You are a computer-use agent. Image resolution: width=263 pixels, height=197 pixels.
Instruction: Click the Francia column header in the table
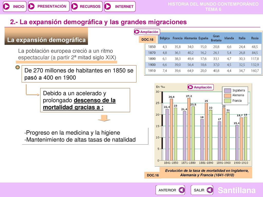(177, 38)
